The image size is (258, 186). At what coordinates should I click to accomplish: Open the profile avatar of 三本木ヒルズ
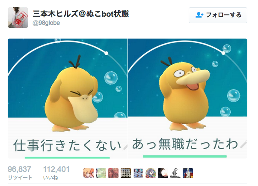tap(18, 18)
